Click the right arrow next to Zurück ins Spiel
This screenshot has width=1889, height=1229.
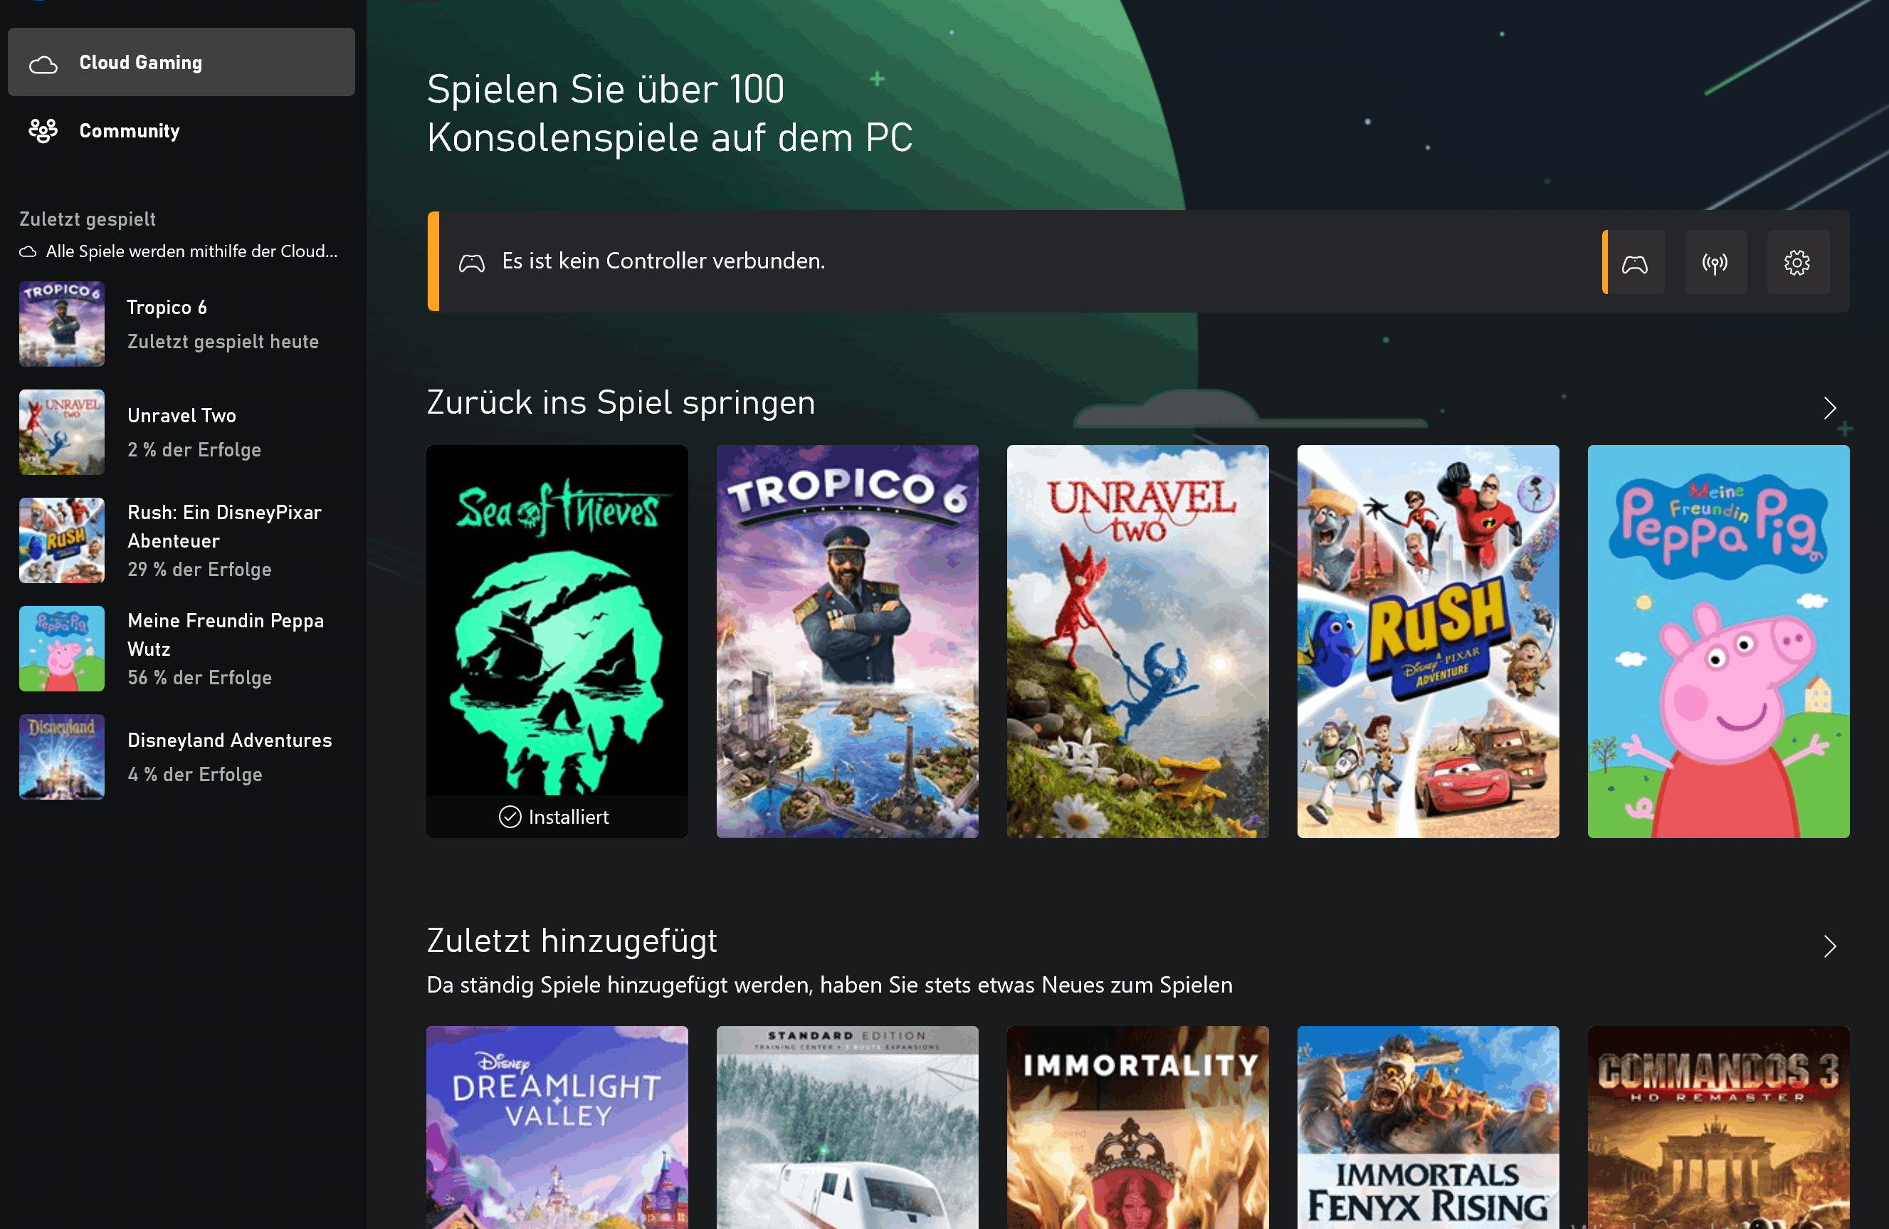[1829, 405]
